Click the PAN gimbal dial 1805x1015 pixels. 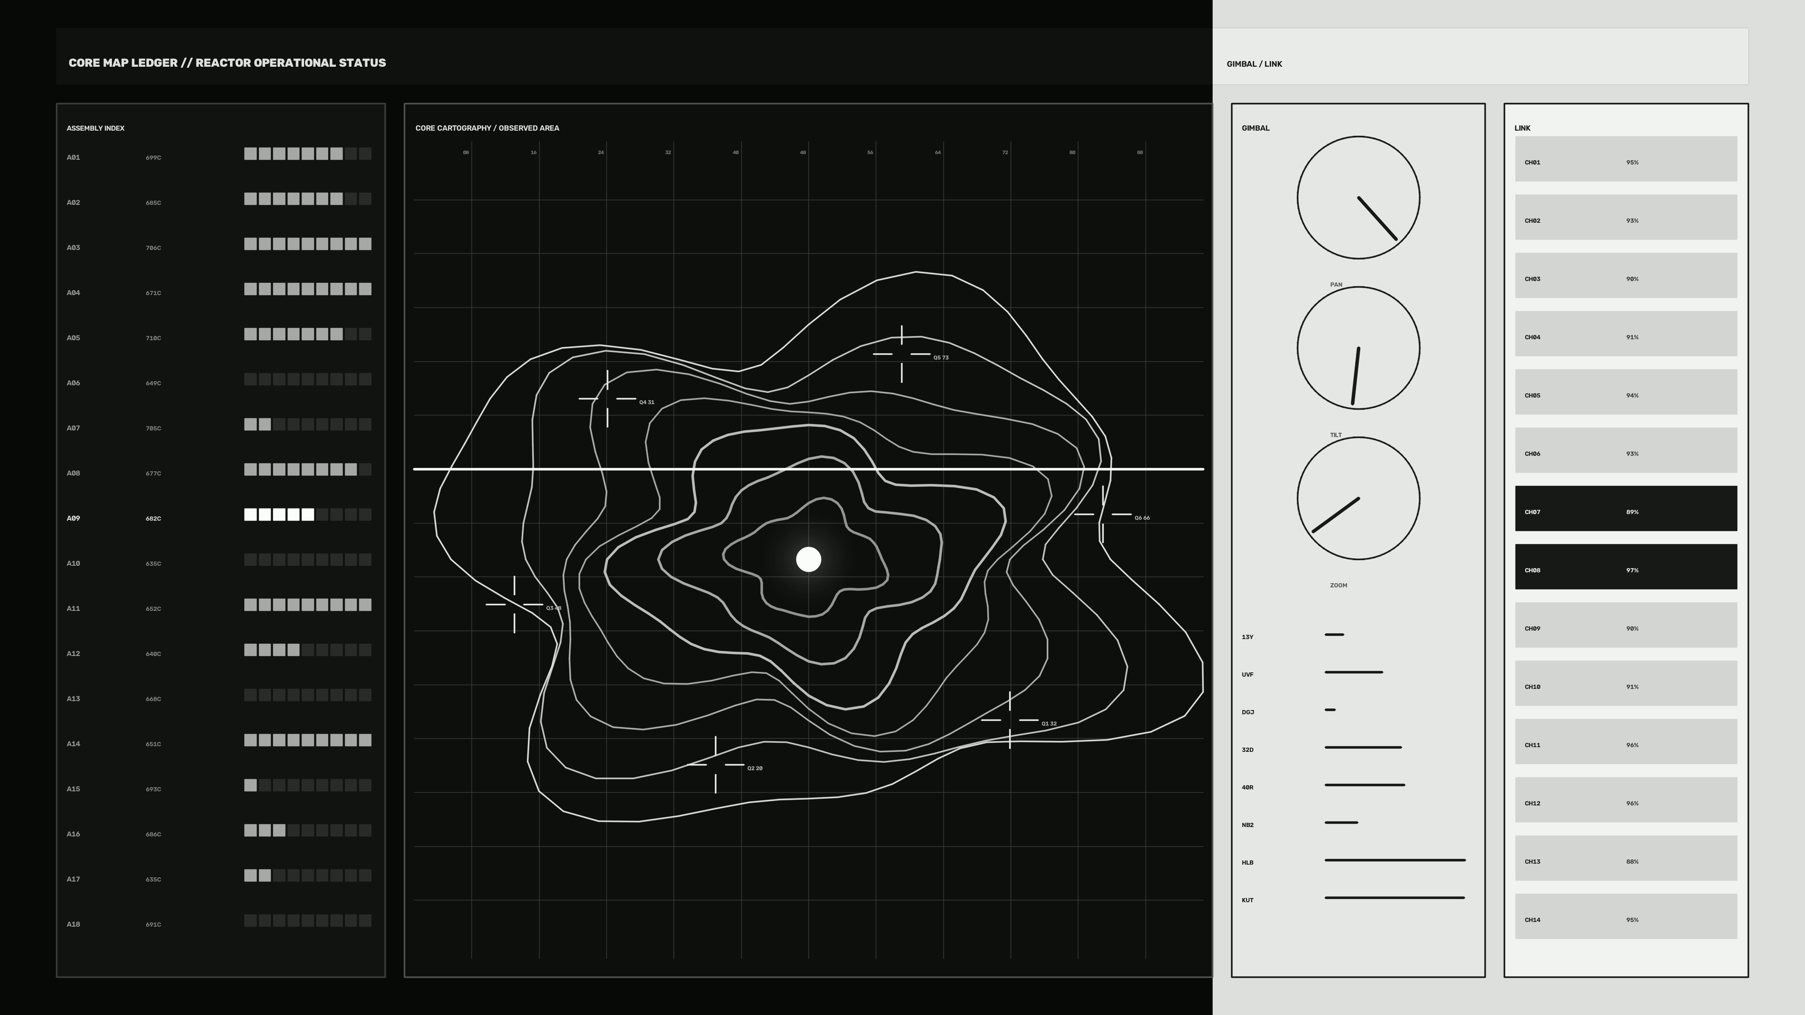tap(1358, 197)
